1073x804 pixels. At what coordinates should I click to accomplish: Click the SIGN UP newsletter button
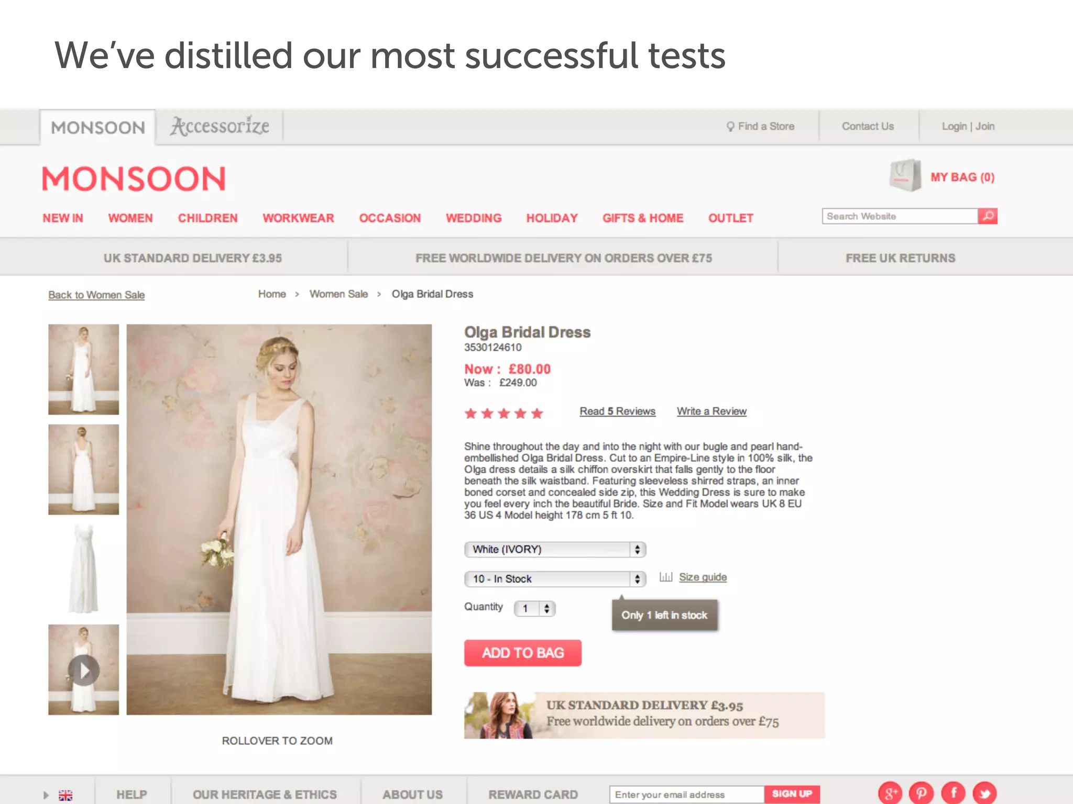(792, 794)
